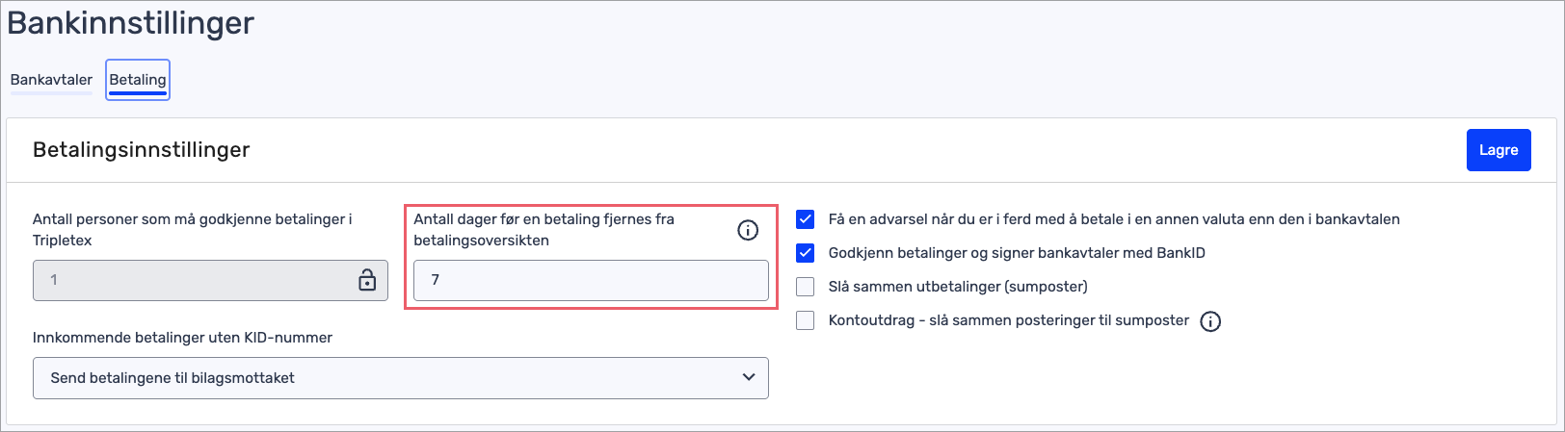Click the Godkjenn betalinger BankID label text
The height and width of the screenshot is (432, 1565).
pyautogui.click(x=1016, y=253)
